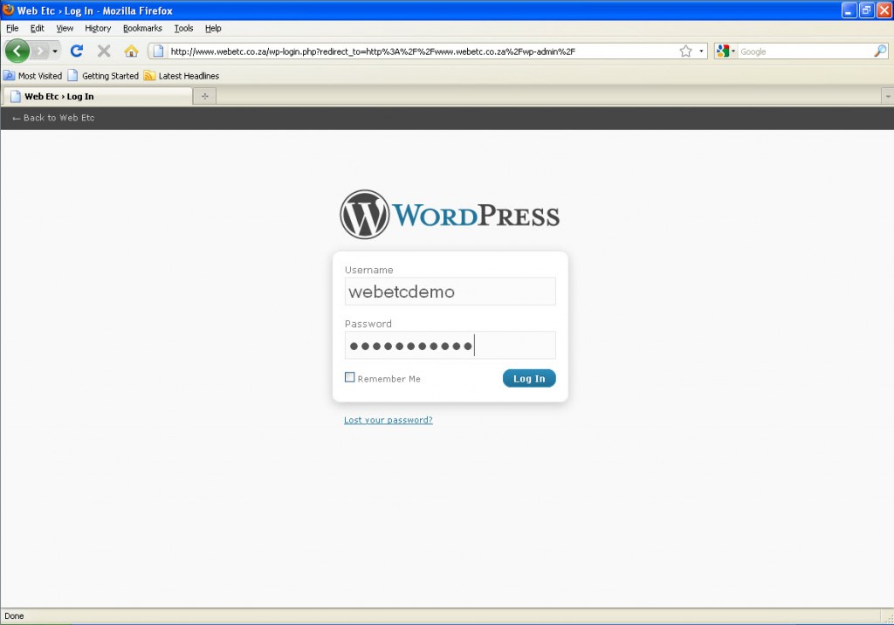The height and width of the screenshot is (625, 894).
Task: Open the Edit menu
Action: pyautogui.click(x=37, y=28)
